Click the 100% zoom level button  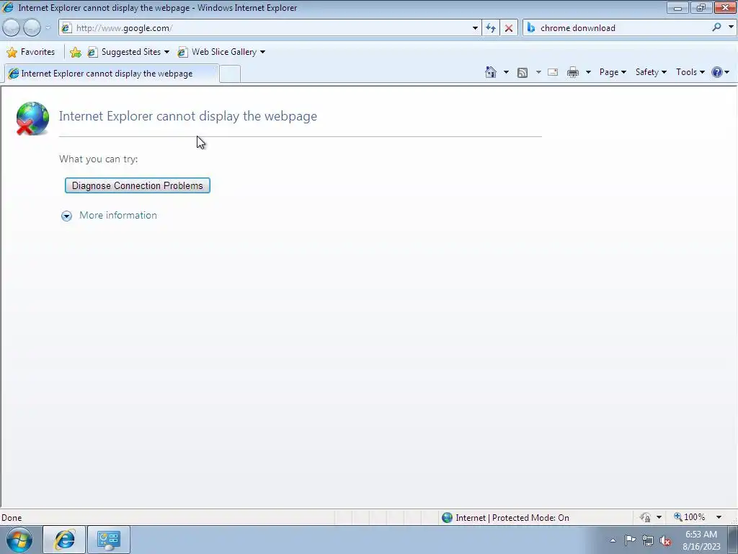(x=690, y=517)
